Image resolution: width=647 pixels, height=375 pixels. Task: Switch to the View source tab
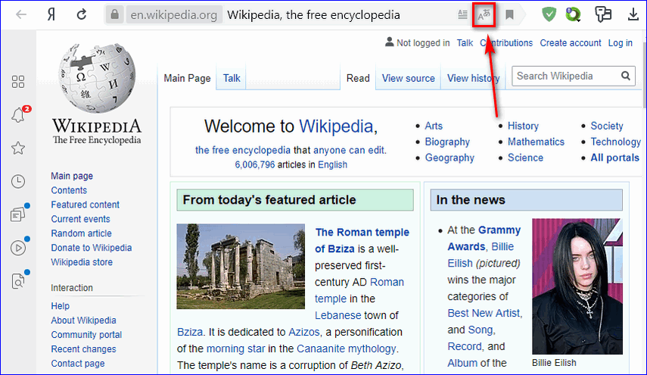[408, 78]
